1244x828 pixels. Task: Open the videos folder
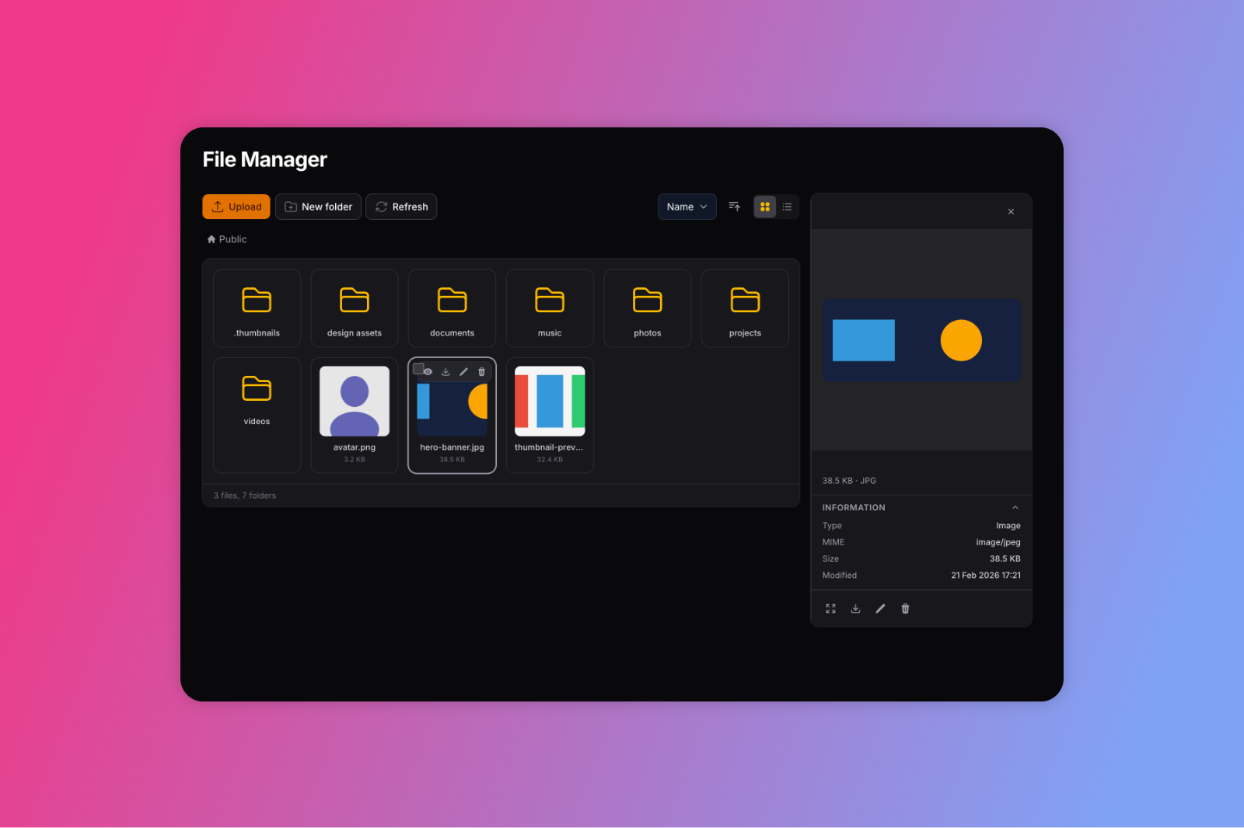click(x=257, y=416)
